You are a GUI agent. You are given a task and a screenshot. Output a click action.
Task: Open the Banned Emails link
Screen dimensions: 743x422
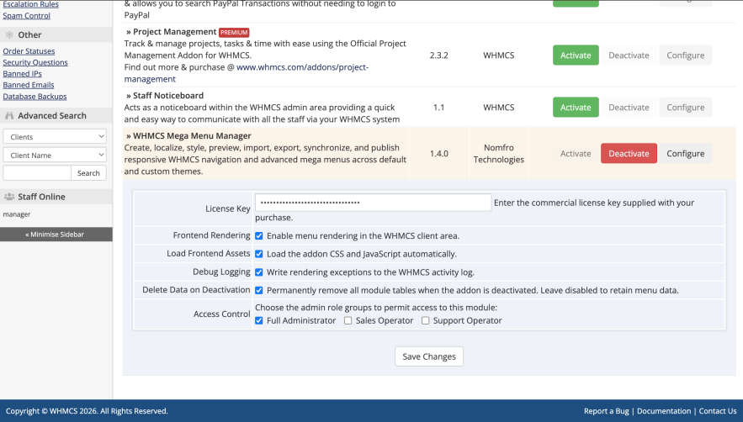click(29, 85)
